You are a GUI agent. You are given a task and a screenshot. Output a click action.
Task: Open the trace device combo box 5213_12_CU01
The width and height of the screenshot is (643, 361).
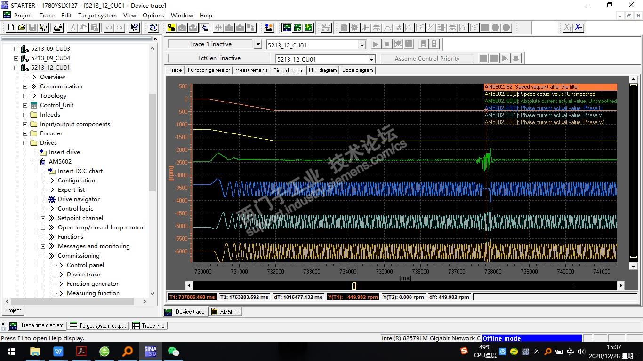click(x=316, y=45)
